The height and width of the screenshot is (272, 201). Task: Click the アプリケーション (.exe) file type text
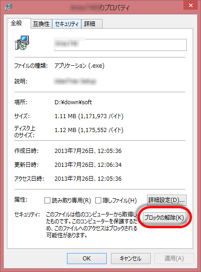pos(79,66)
